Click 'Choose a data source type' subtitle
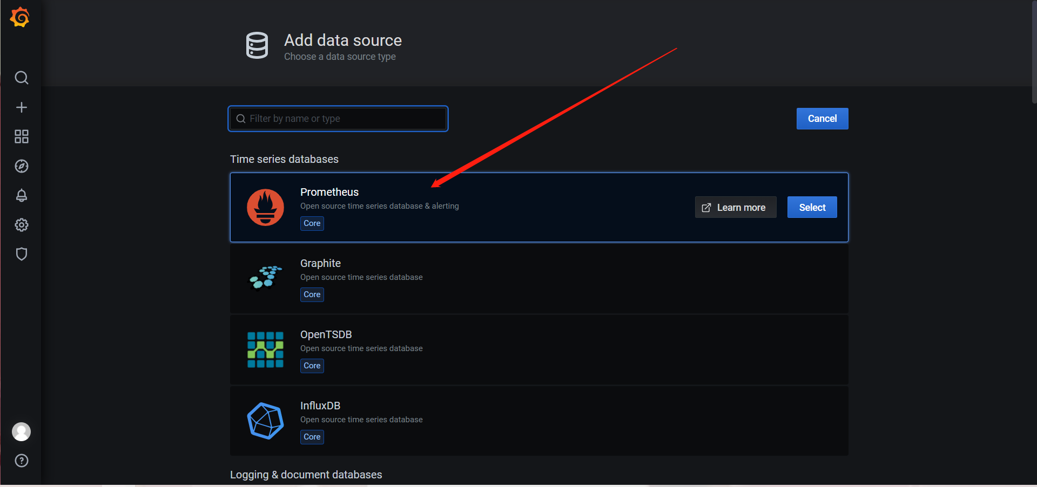Image resolution: width=1037 pixels, height=487 pixels. pos(340,57)
